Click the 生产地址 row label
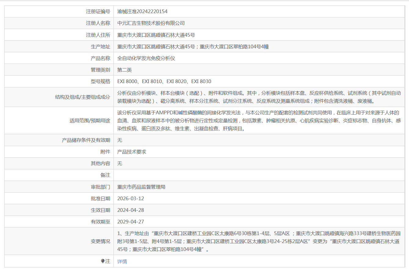 (x=100, y=46)
